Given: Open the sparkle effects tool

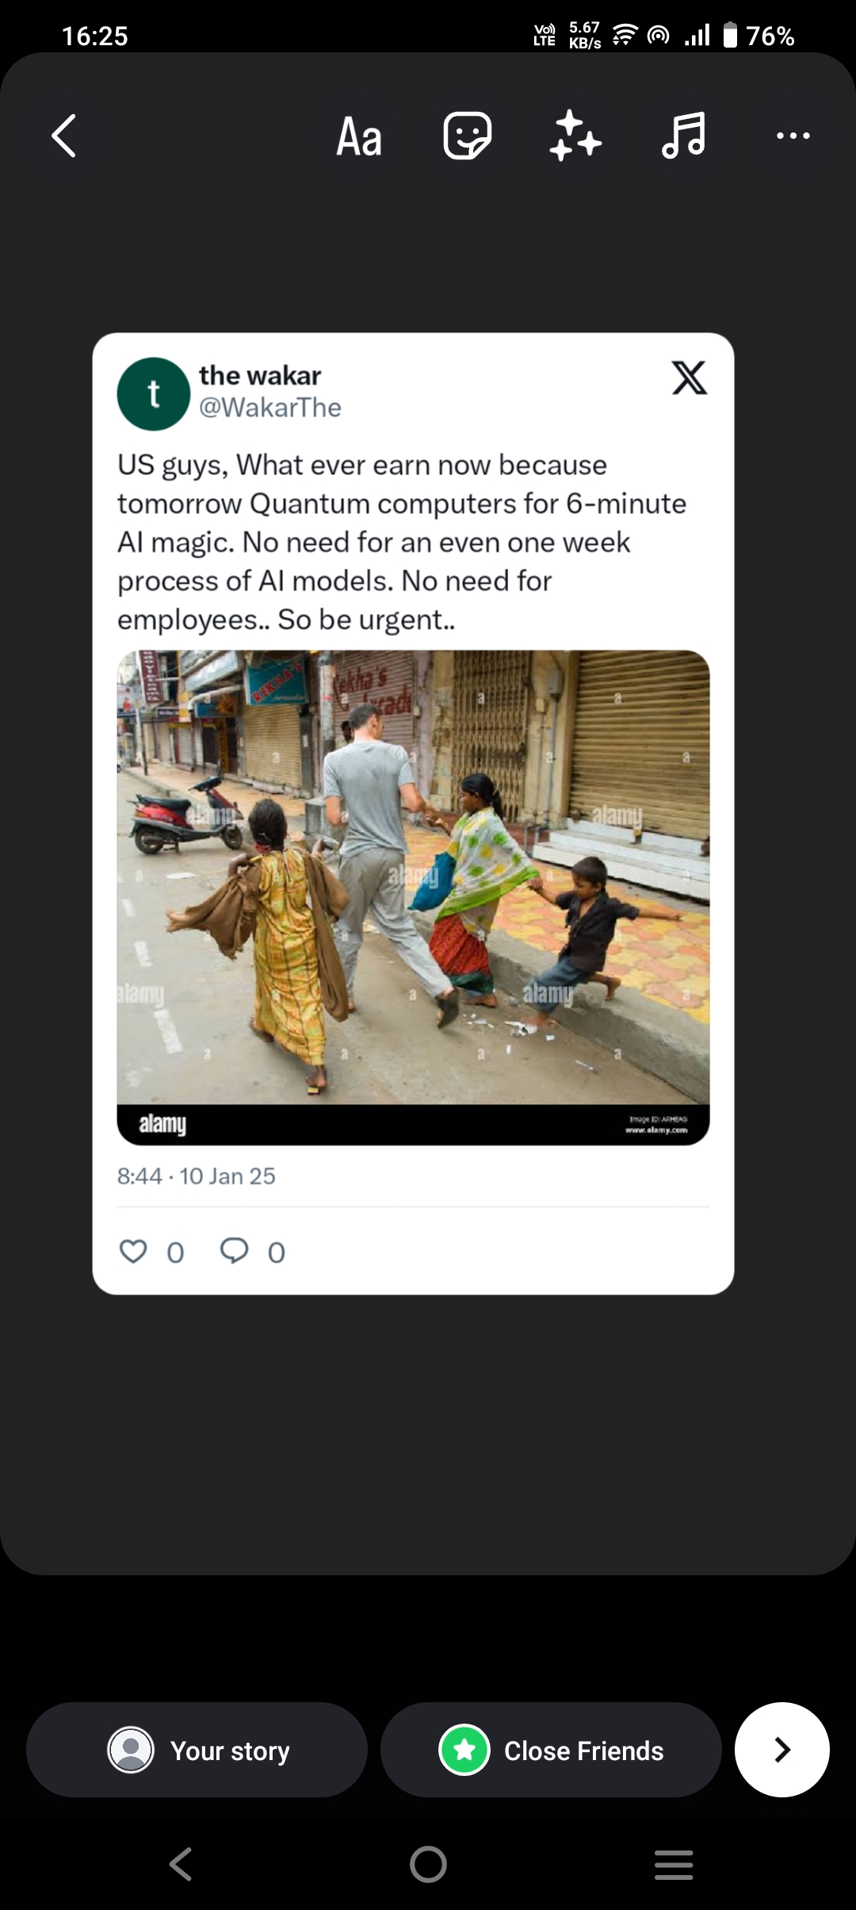Looking at the screenshot, I should 575,136.
